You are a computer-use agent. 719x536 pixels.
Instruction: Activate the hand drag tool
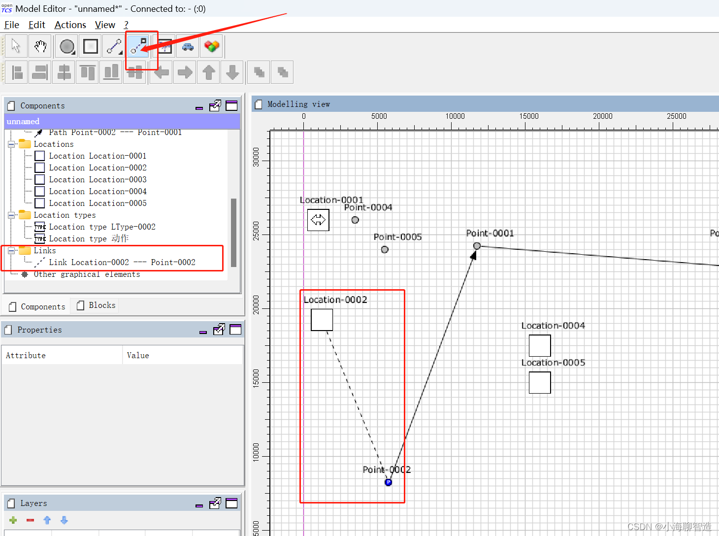click(x=40, y=46)
